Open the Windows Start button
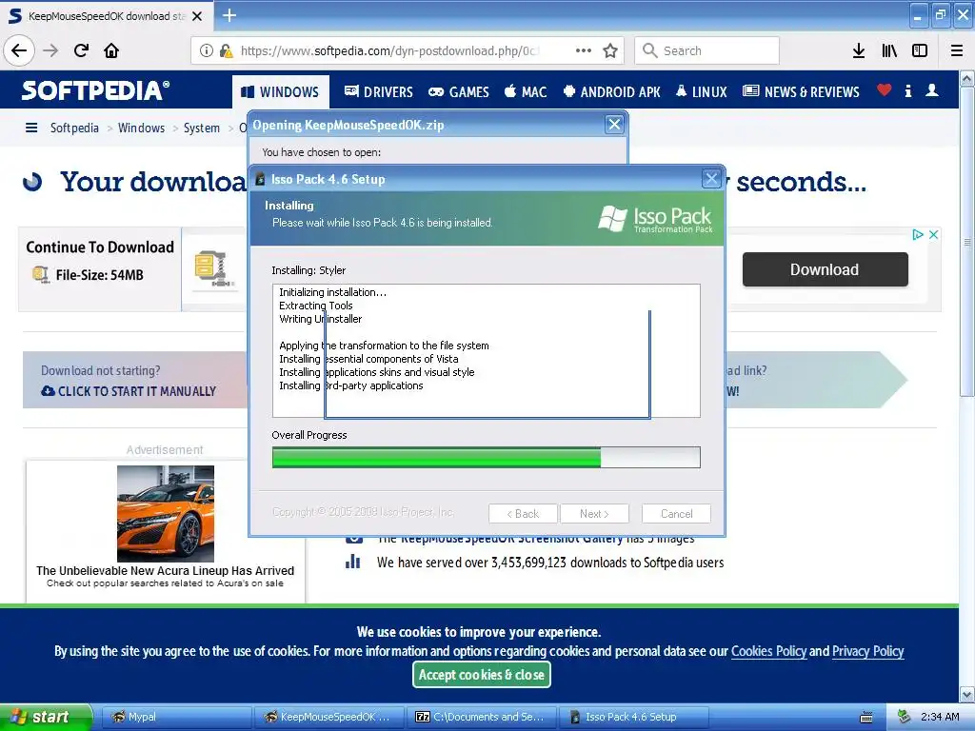This screenshot has width=975, height=731. click(x=46, y=717)
